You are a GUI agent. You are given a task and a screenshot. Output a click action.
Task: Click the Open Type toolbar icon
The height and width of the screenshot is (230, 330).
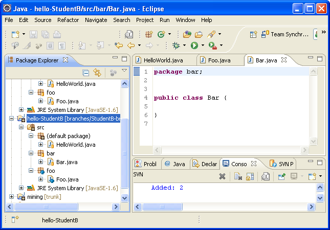coord(187,34)
